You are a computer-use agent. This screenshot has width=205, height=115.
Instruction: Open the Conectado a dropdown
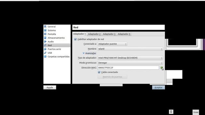coord(112,44)
